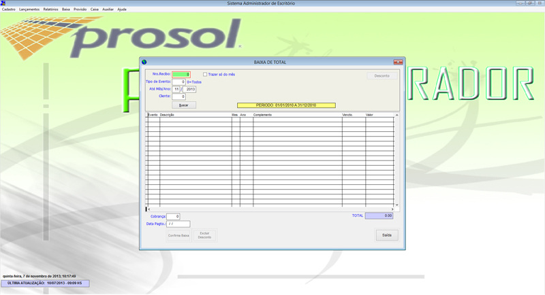Focus the Nro.Recibo green input field
The height and width of the screenshot is (295, 545).
pyautogui.click(x=181, y=74)
